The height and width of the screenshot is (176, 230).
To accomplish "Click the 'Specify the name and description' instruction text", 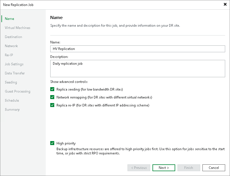I will point(115,26).
